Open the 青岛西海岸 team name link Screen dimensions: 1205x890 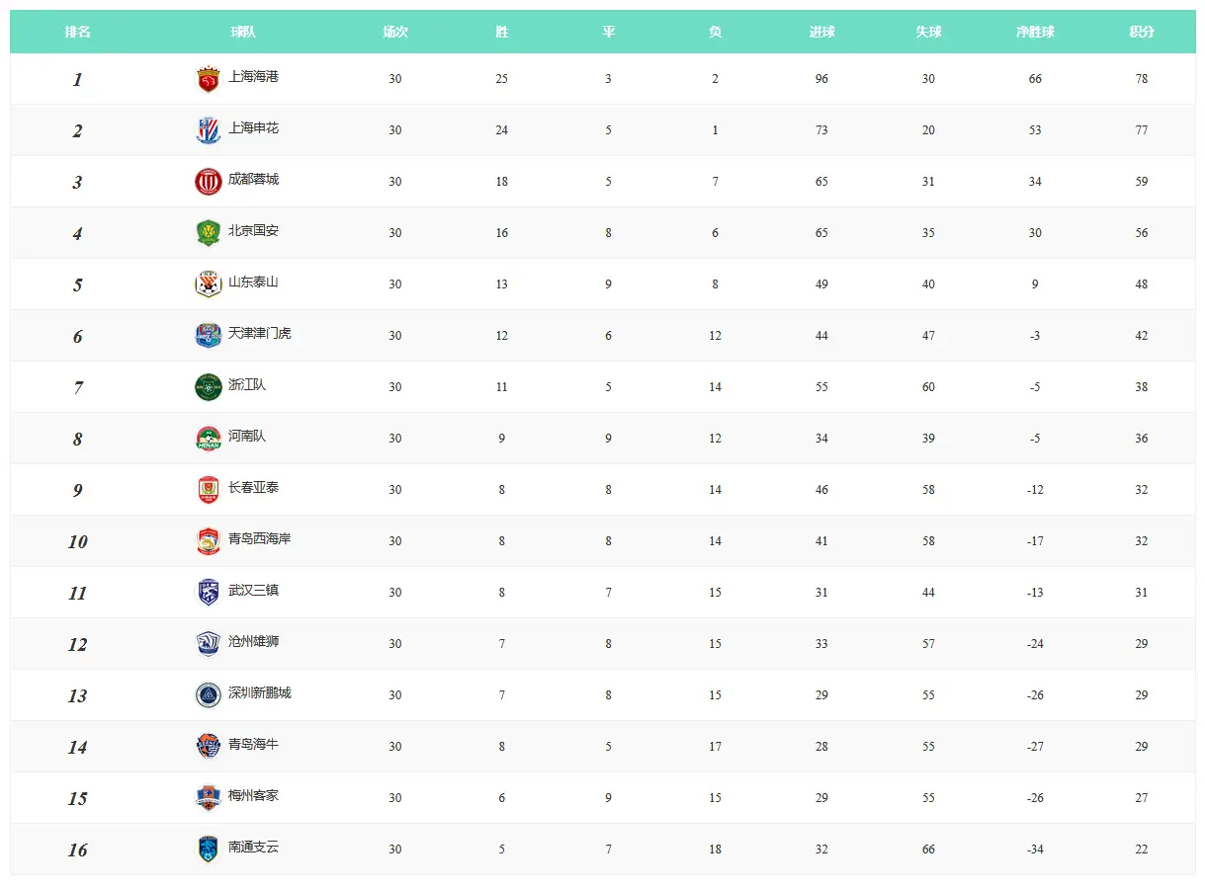[x=260, y=539]
